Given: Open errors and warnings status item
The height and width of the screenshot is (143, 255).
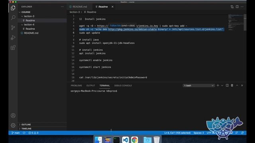Looking at the screenshot, I should (33, 133).
